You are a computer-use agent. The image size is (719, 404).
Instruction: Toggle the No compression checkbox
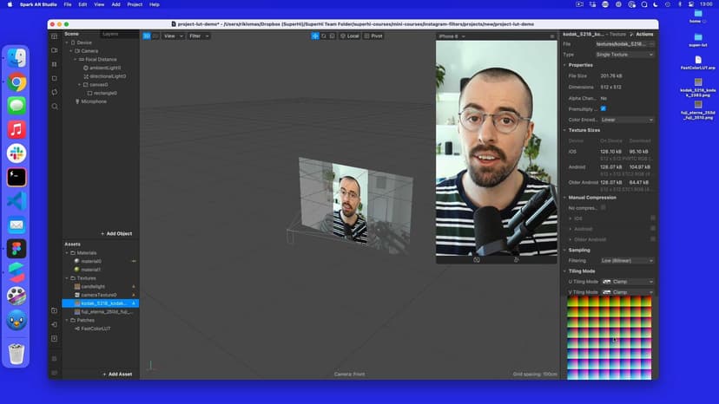(604, 207)
